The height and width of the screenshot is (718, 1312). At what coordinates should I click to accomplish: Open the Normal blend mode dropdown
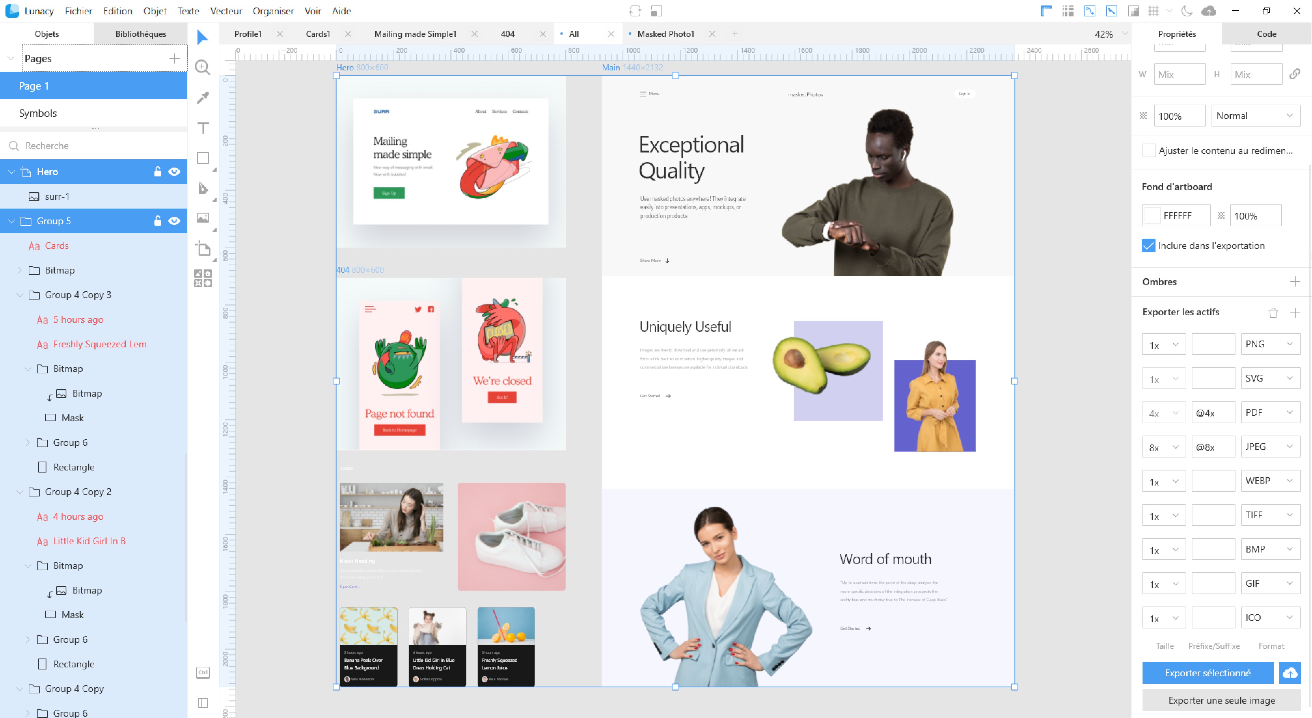click(1255, 116)
